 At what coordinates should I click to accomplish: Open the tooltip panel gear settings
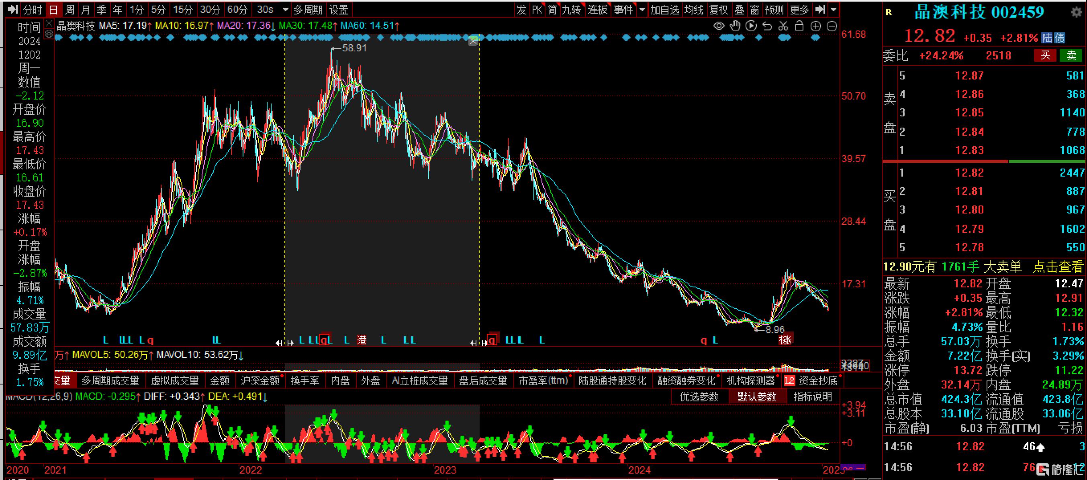click(x=49, y=34)
